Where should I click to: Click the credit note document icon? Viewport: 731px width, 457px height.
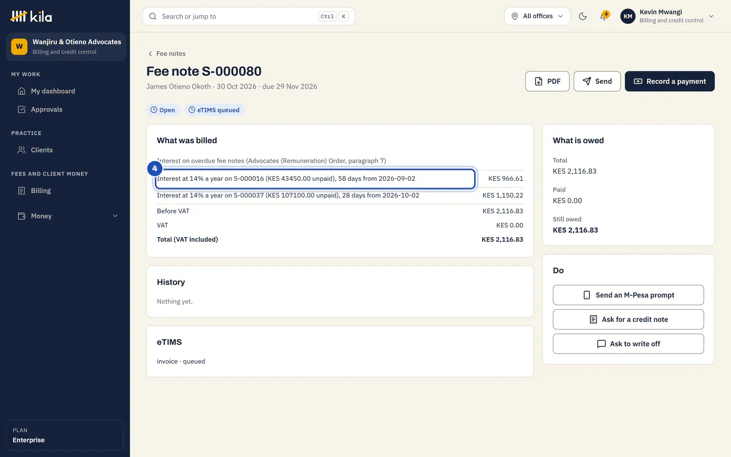tap(593, 319)
